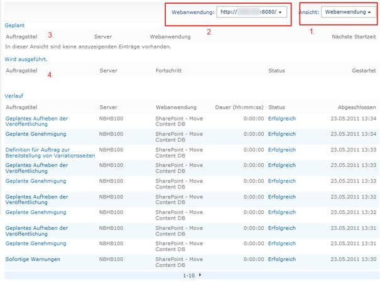Image resolution: width=380 pixels, height=285 pixels.
Task: Open 'Geplante Genehmigung' job completed at 13:34
Action: pyautogui.click(x=36, y=134)
